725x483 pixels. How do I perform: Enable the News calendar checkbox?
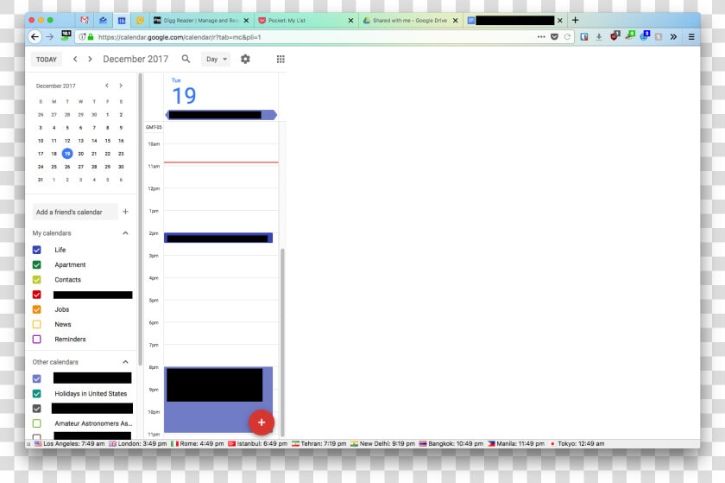pos(36,324)
